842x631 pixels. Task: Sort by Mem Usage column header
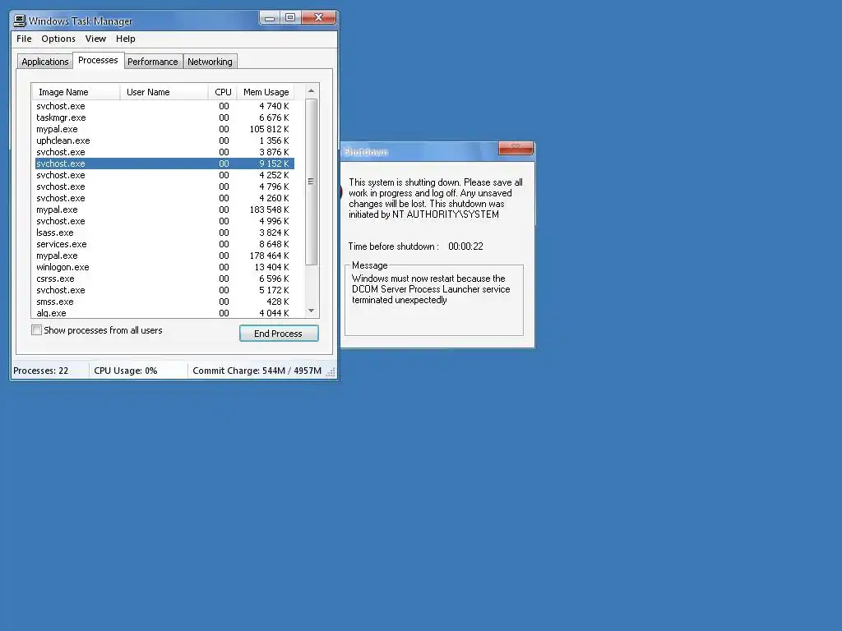266,92
